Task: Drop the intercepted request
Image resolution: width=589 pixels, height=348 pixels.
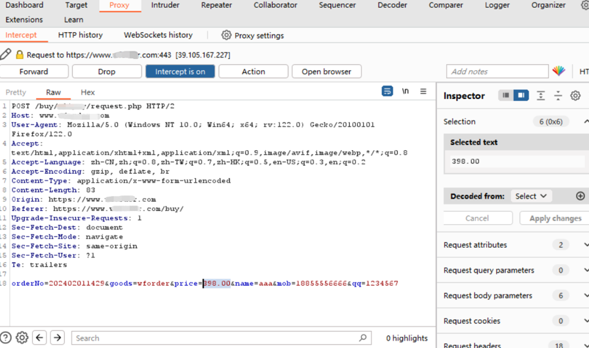Action: point(107,71)
